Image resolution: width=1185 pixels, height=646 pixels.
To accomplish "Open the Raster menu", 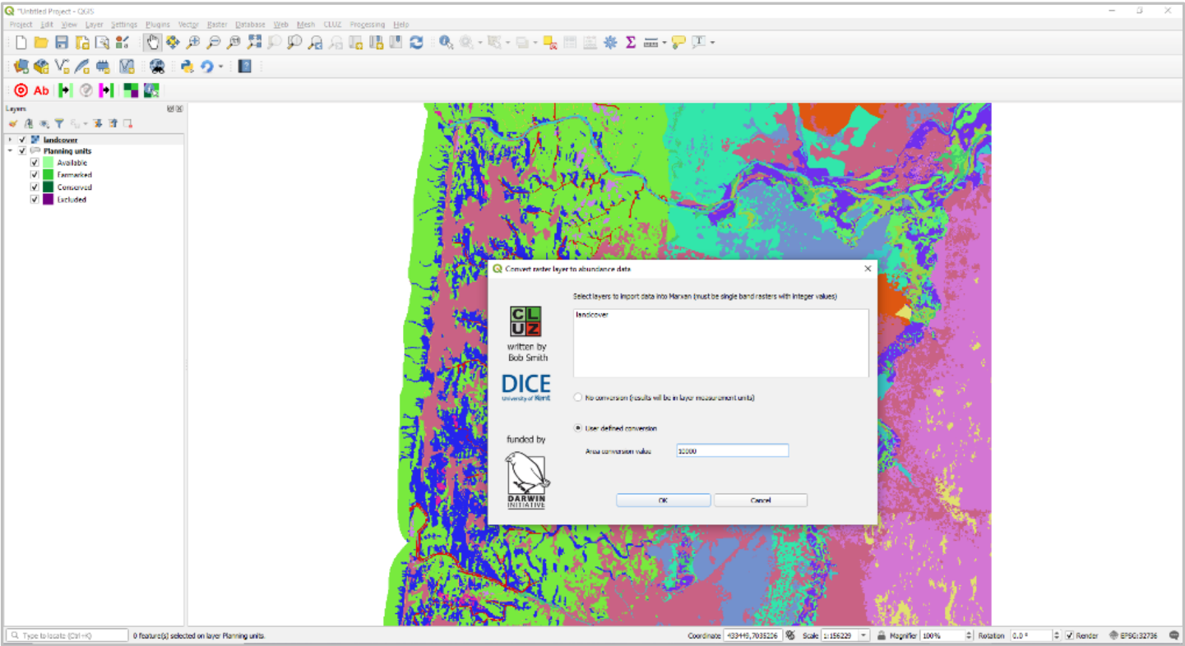I will (x=217, y=25).
